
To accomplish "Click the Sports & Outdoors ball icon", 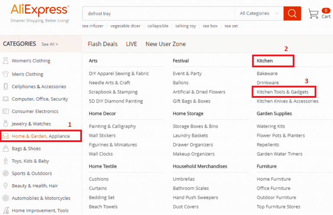I will 6,173.
